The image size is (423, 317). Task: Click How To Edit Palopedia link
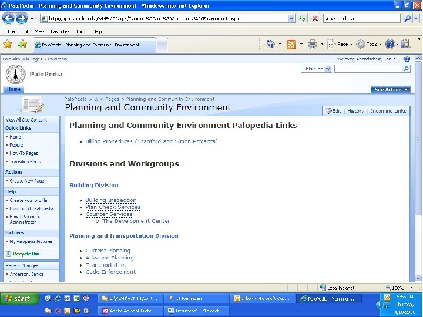[x=32, y=208]
